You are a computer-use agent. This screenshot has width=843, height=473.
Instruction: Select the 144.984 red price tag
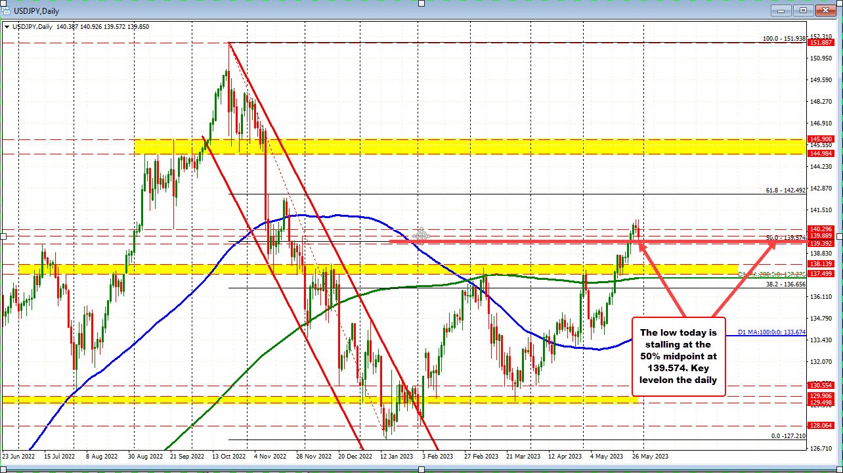821,154
